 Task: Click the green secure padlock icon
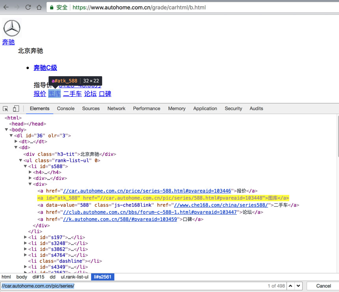point(52,7)
